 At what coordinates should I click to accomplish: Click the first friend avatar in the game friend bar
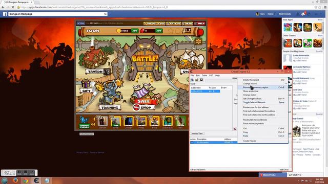click(x=102, y=121)
